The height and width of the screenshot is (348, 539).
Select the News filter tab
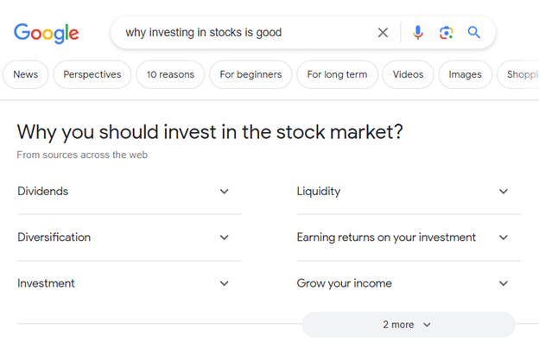click(x=26, y=74)
